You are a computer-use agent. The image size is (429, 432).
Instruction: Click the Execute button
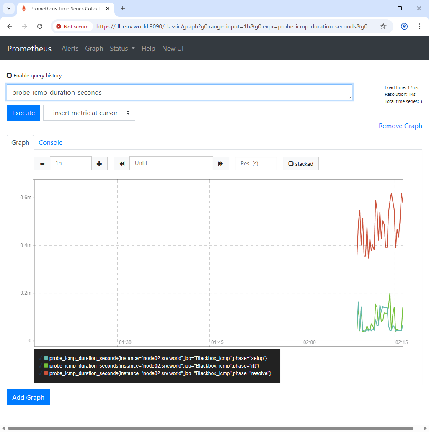click(x=23, y=113)
